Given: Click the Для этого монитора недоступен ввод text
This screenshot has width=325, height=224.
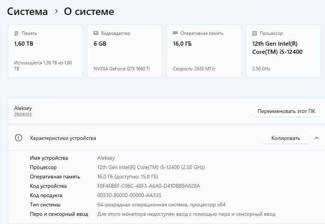Looking at the screenshot, I should (x=186, y=214).
